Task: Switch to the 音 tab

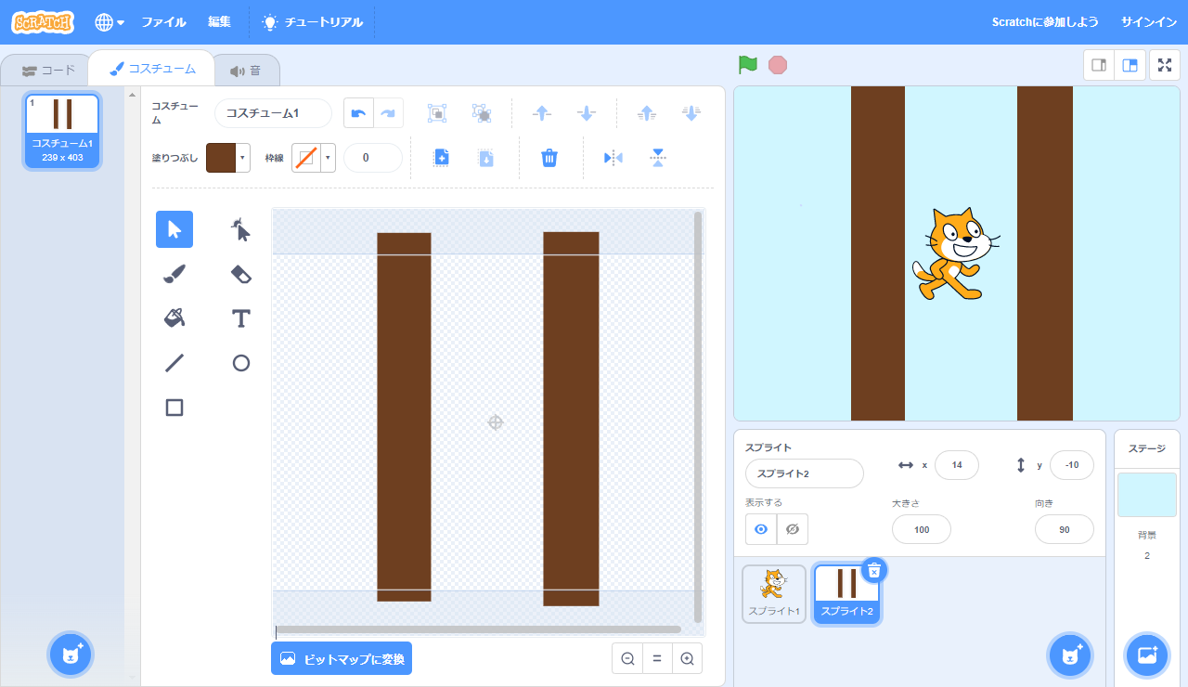Action: 246,70
